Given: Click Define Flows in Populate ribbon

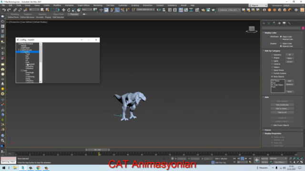Looking at the screenshot, I should pos(13,17).
